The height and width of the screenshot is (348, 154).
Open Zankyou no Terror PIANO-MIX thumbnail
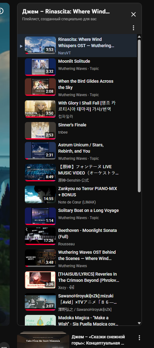pyautogui.click(x=40, y=194)
